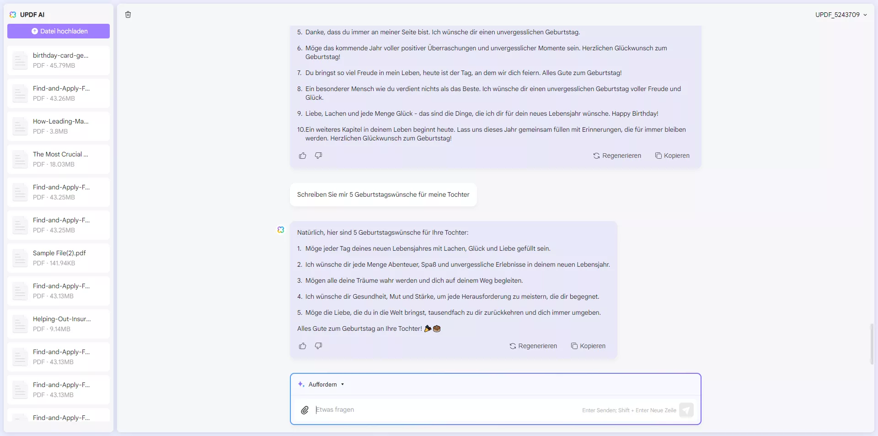Click thumbs up on the ten wishes reply
This screenshot has width=878, height=436.
[302, 156]
